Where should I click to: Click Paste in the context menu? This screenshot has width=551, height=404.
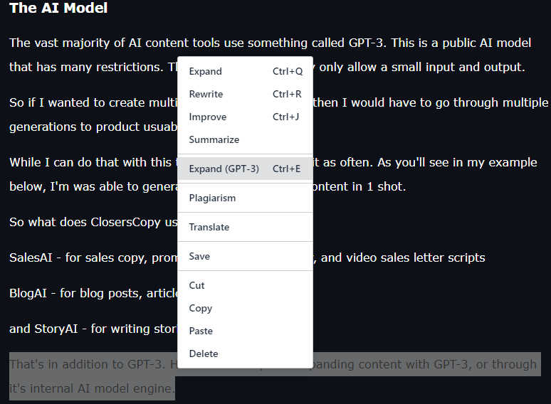[x=245, y=331]
